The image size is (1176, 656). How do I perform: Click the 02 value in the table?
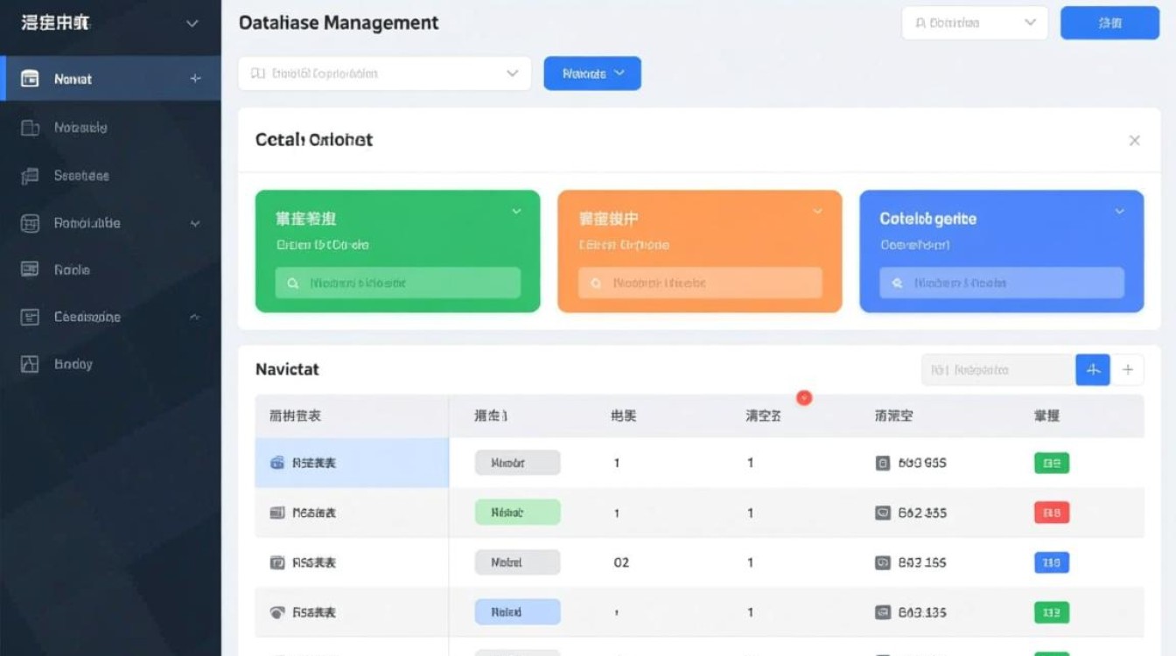pyautogui.click(x=621, y=562)
